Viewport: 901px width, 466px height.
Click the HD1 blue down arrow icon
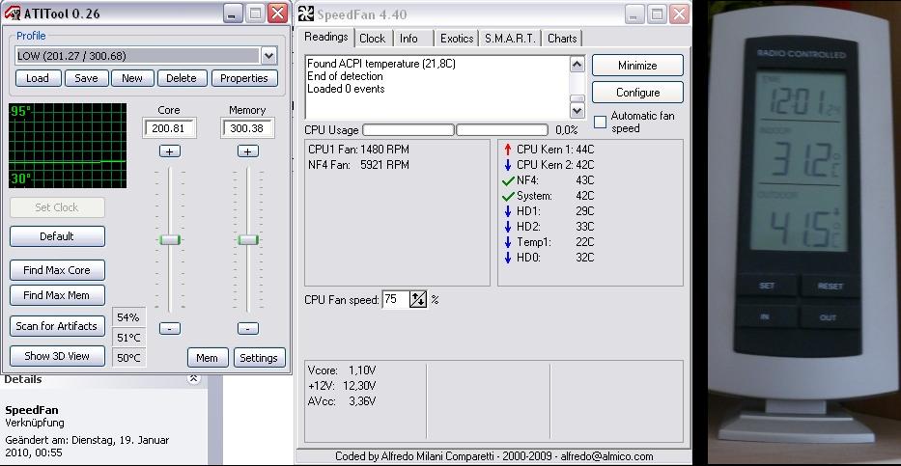507,211
